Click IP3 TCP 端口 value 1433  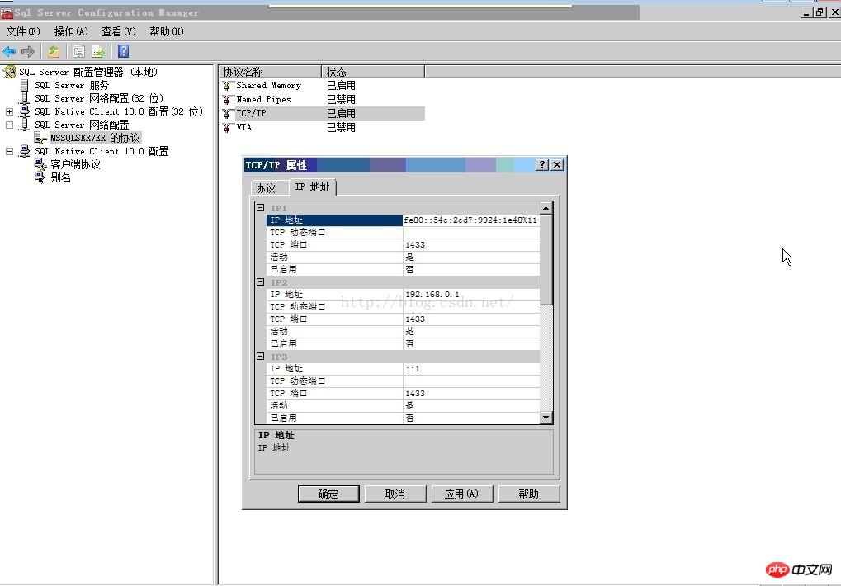tap(471, 393)
